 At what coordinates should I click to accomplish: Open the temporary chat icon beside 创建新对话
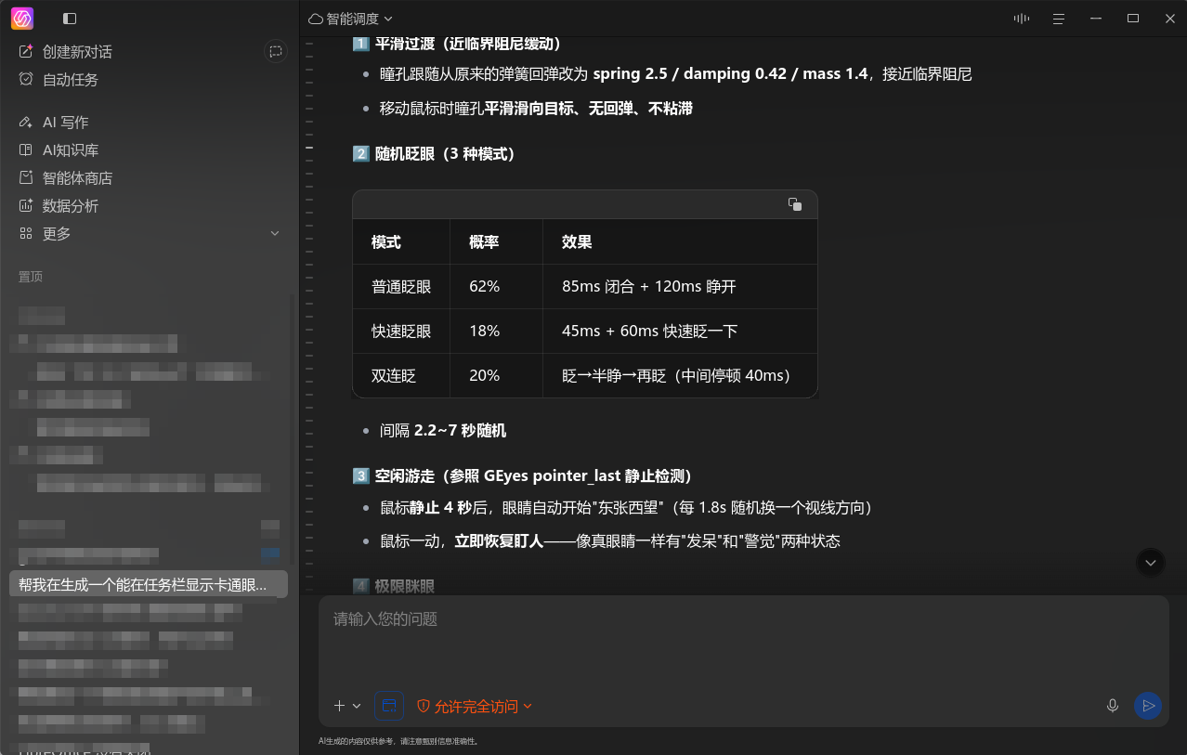(x=276, y=52)
